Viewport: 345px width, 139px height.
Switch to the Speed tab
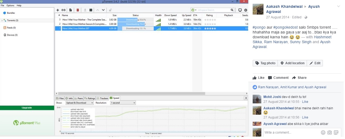click(114, 98)
